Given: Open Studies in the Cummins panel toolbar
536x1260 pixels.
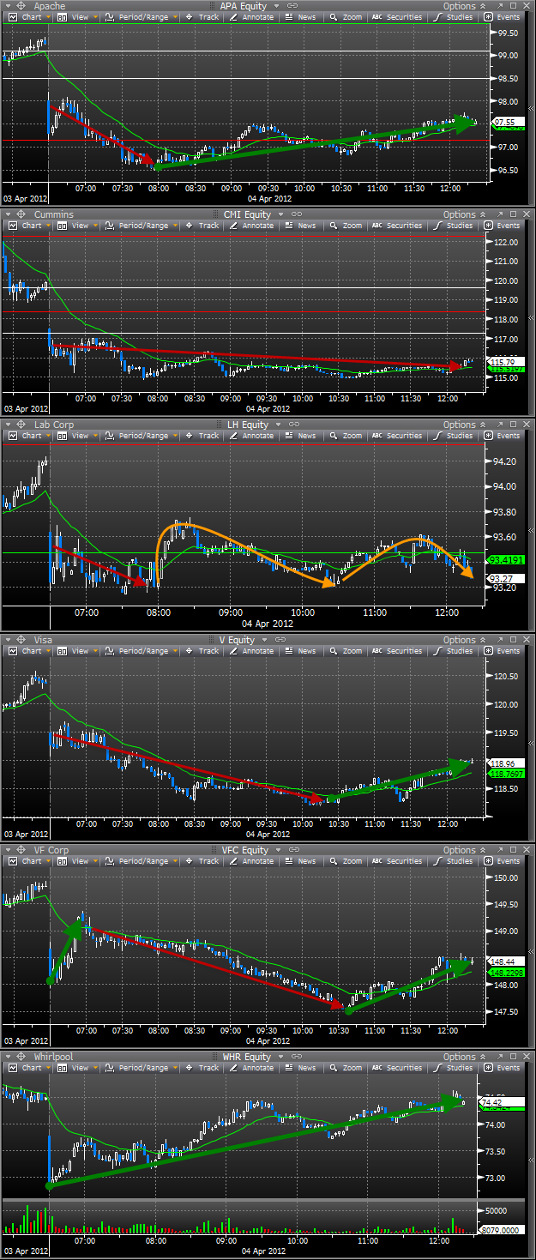Looking at the screenshot, I should [453, 226].
